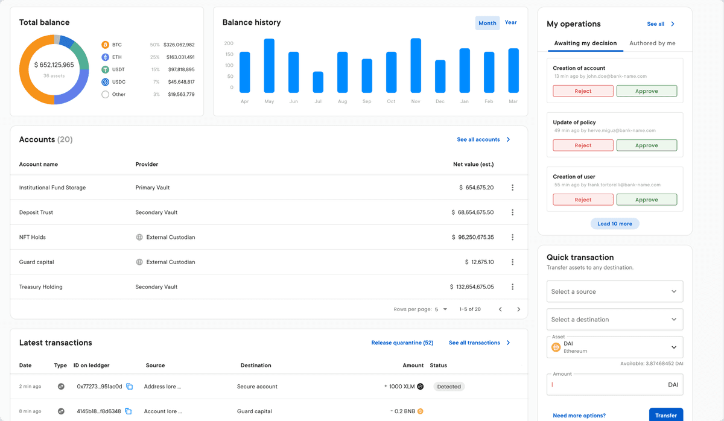Click the ETH icon in balance legend

click(x=105, y=57)
